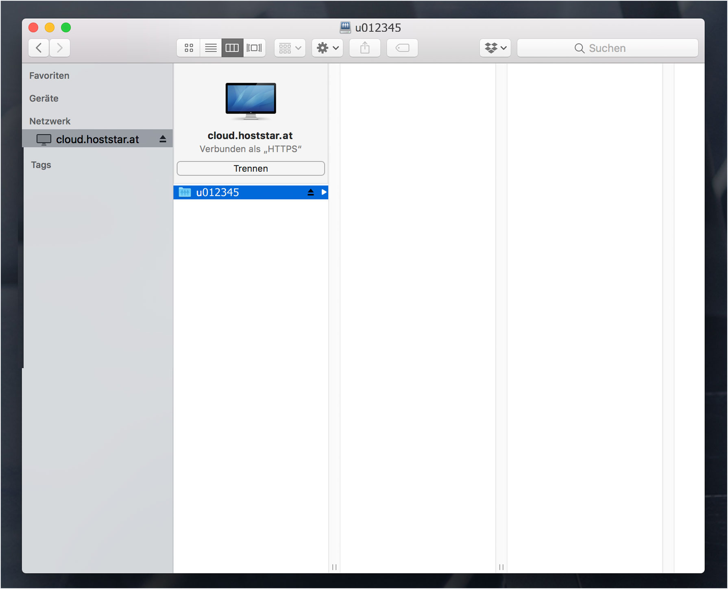The height and width of the screenshot is (589, 728).
Task: Eject the u012345 volume
Action: (x=311, y=192)
